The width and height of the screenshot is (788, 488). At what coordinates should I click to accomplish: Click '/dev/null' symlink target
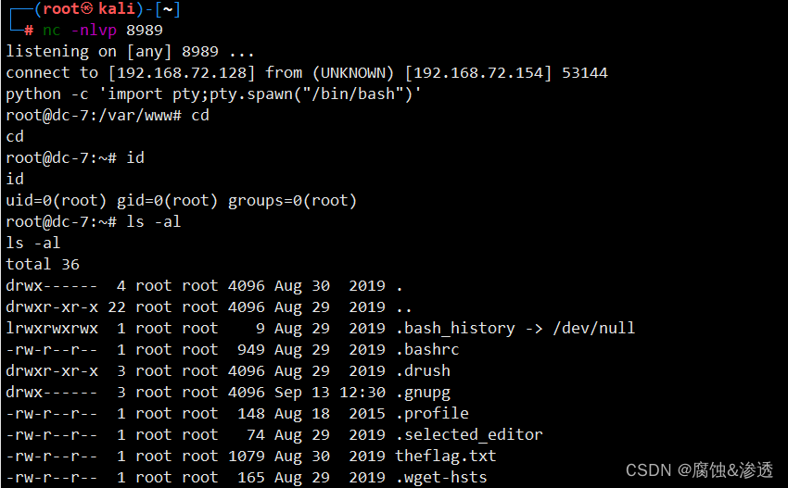click(x=593, y=329)
